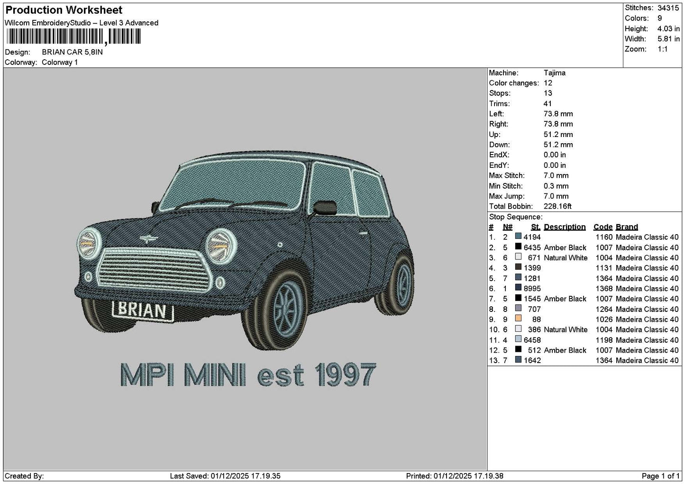Image resolution: width=685 pixels, height=484 pixels.
Task: Click the 'Stop Sequence:' heading
Action: 516,217
